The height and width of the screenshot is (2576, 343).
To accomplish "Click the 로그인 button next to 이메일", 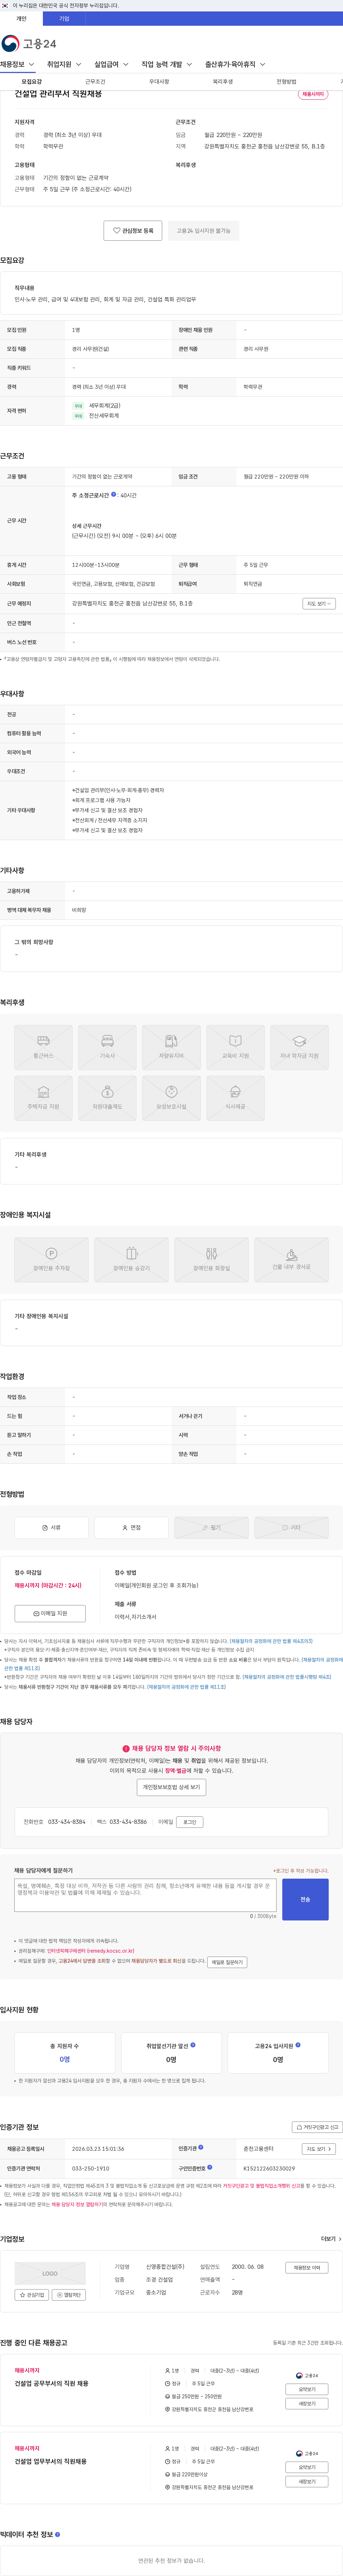I will pos(190,1822).
